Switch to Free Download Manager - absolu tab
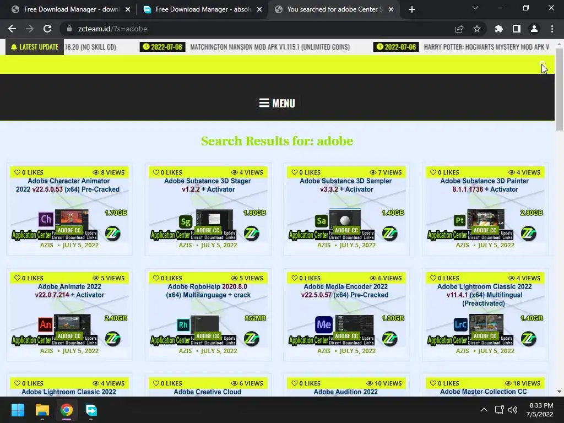 203,9
